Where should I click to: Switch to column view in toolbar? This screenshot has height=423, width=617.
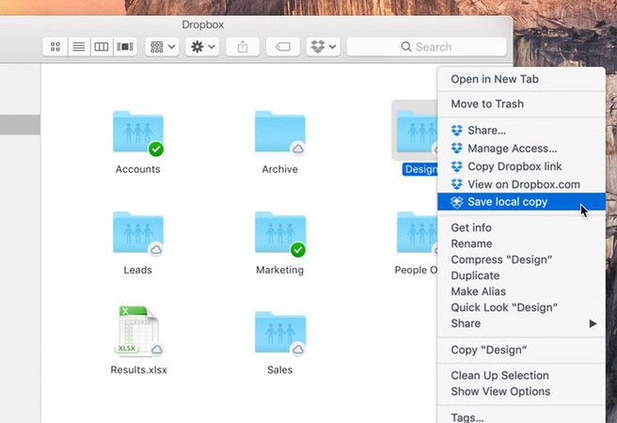[102, 47]
